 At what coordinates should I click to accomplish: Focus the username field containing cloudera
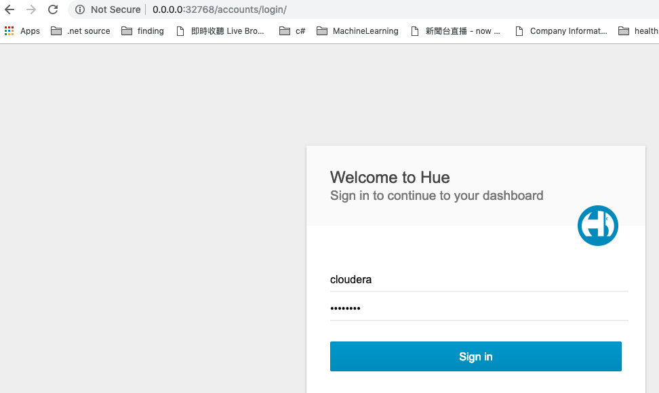479,280
